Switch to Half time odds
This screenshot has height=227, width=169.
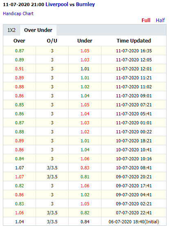pos(160,20)
